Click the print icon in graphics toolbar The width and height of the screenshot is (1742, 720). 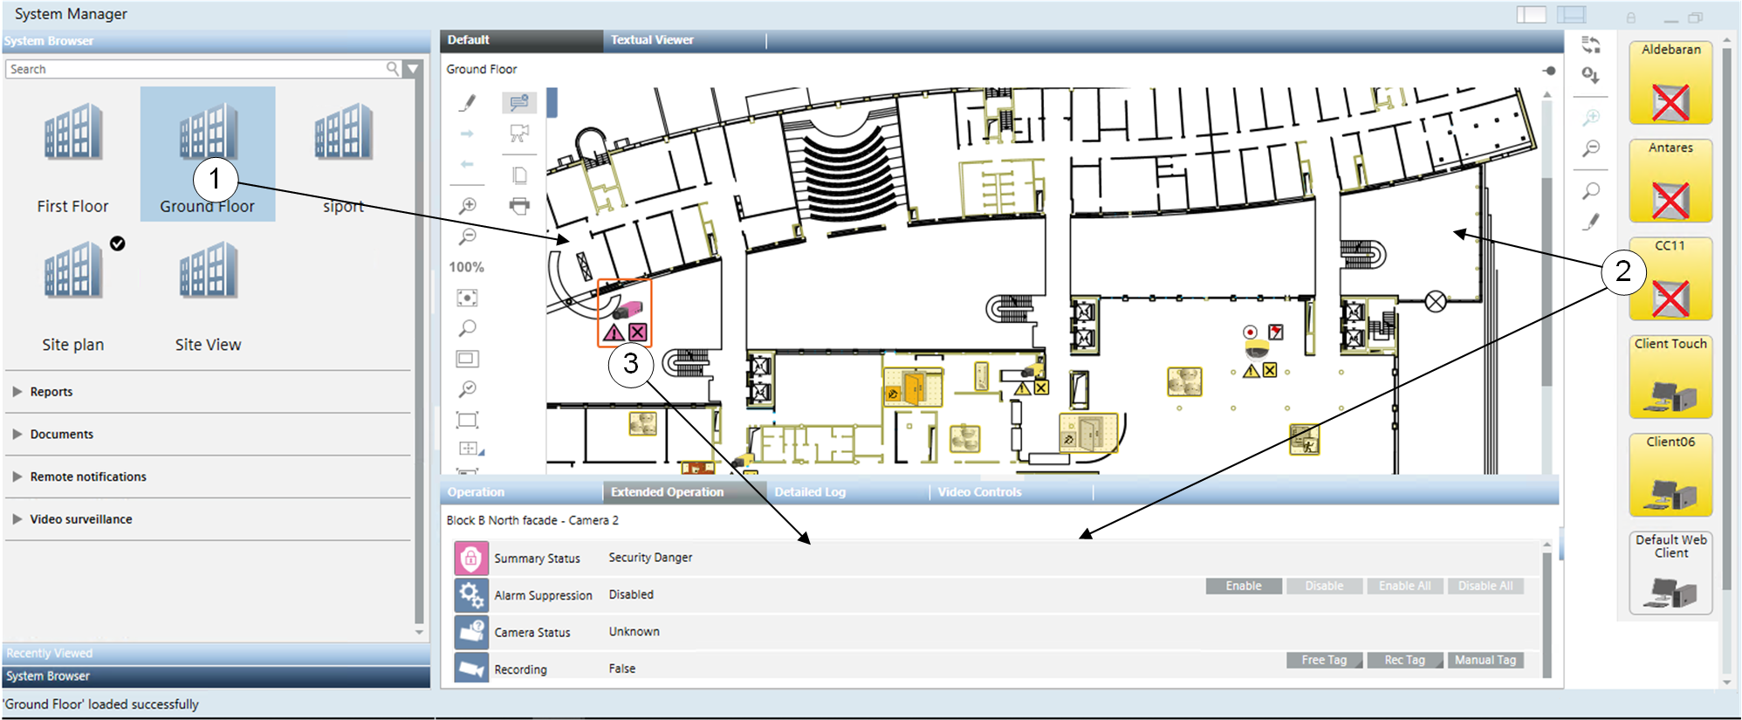pos(519,206)
